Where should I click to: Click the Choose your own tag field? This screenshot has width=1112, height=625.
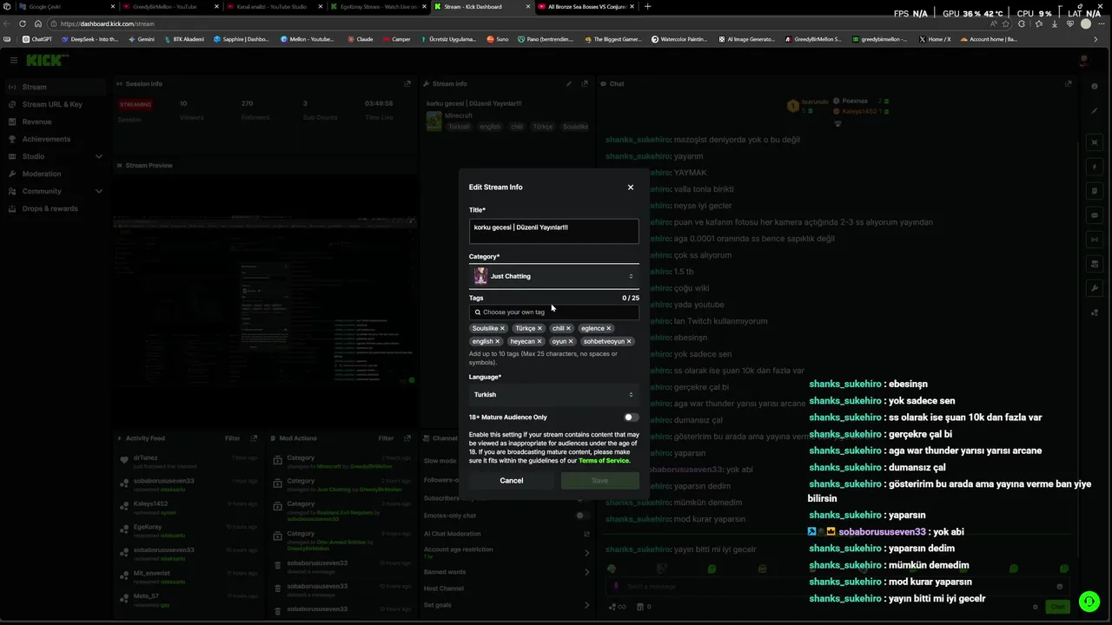(x=553, y=312)
